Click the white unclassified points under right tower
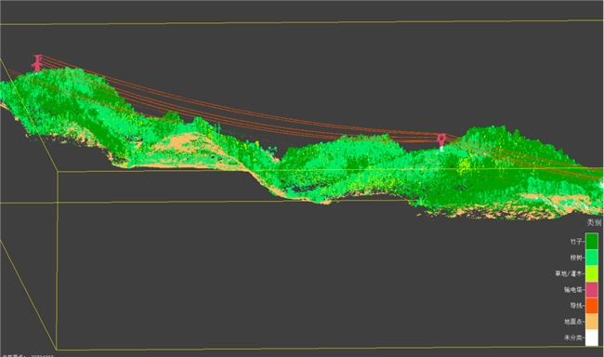This screenshot has width=604, height=357. pos(441,149)
